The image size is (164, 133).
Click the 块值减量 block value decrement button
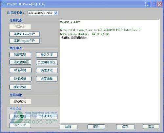(47, 79)
